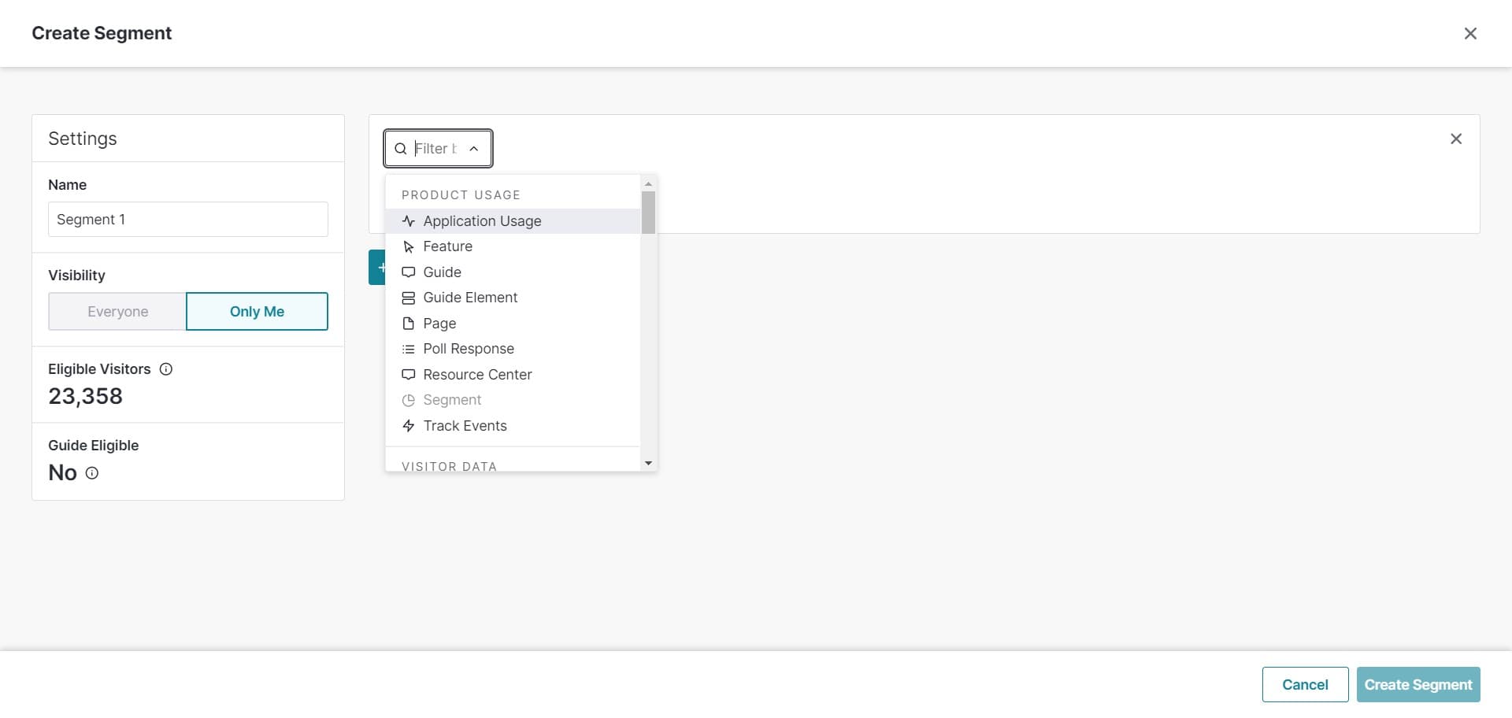Click the scrollbar down arrow in the dropdown
The image size is (1512, 718).
[x=647, y=463]
